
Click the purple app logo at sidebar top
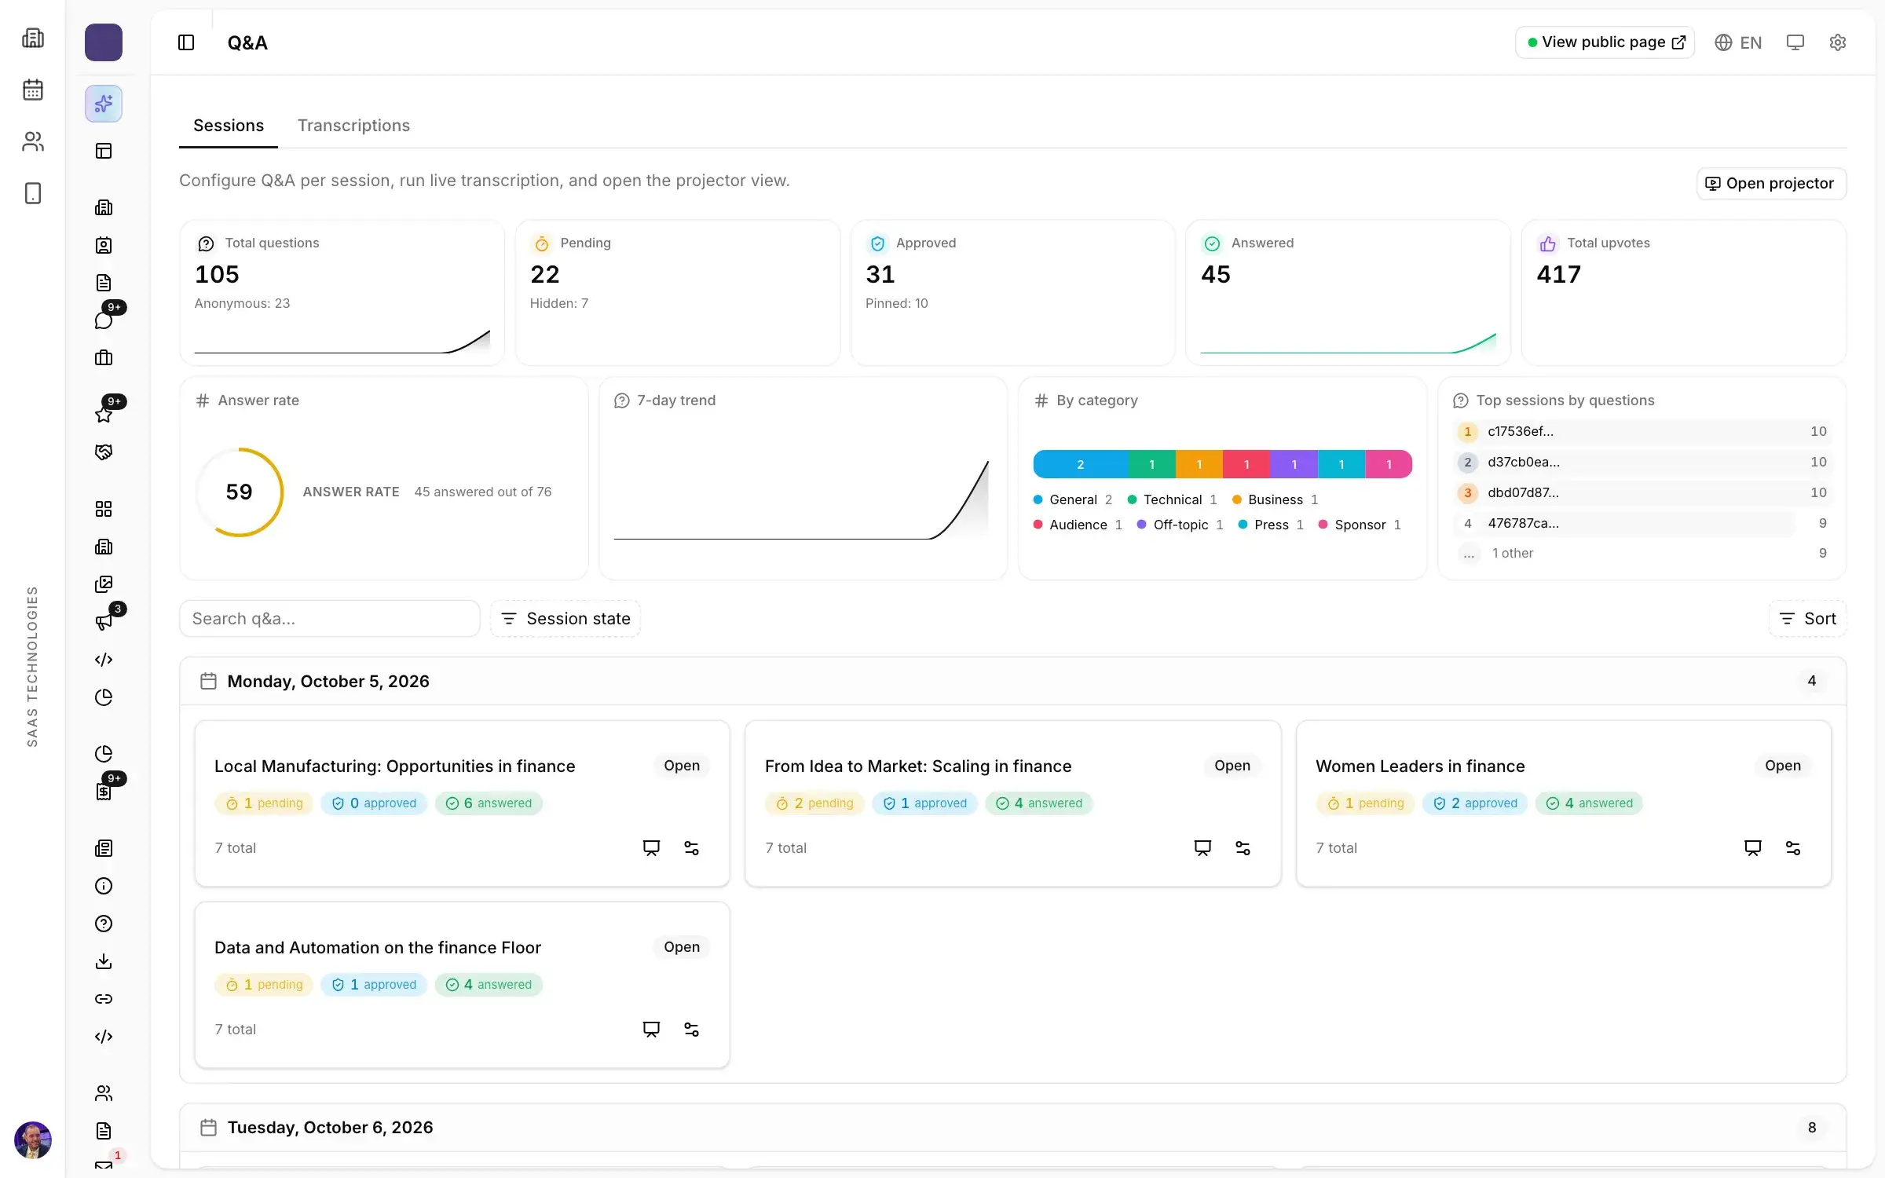click(x=104, y=42)
